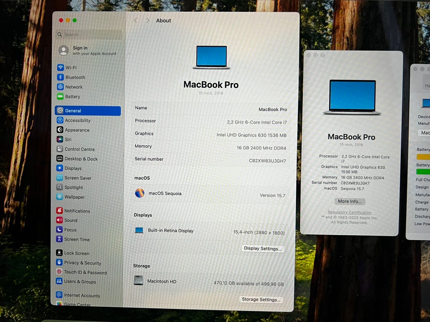Screen dimensions: 430x322
Task: Select Lock Screen icon
Action: click(59, 253)
